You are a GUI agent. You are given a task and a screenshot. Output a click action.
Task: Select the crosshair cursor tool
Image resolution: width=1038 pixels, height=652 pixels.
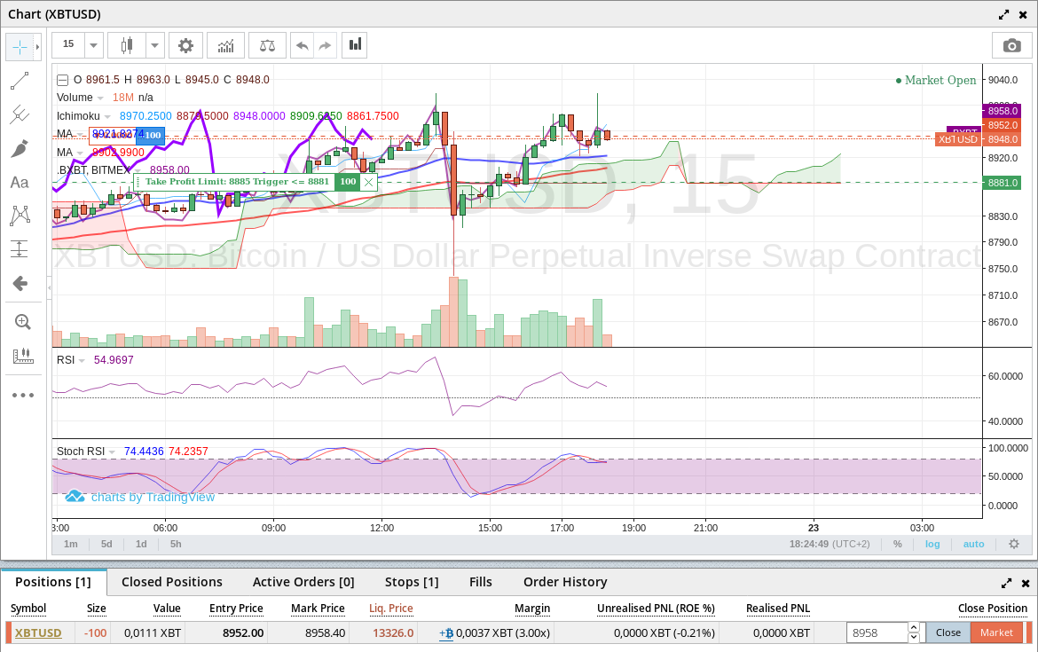pyautogui.click(x=20, y=46)
